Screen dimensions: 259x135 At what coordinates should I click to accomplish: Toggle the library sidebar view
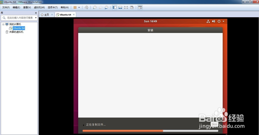pyautogui.click(x=114, y=7)
